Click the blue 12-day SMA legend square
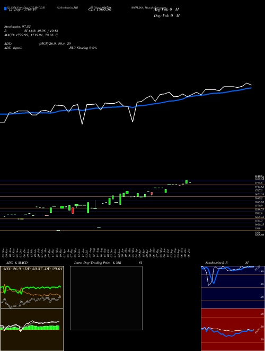The image size is (265, 351). (x=5, y=9)
